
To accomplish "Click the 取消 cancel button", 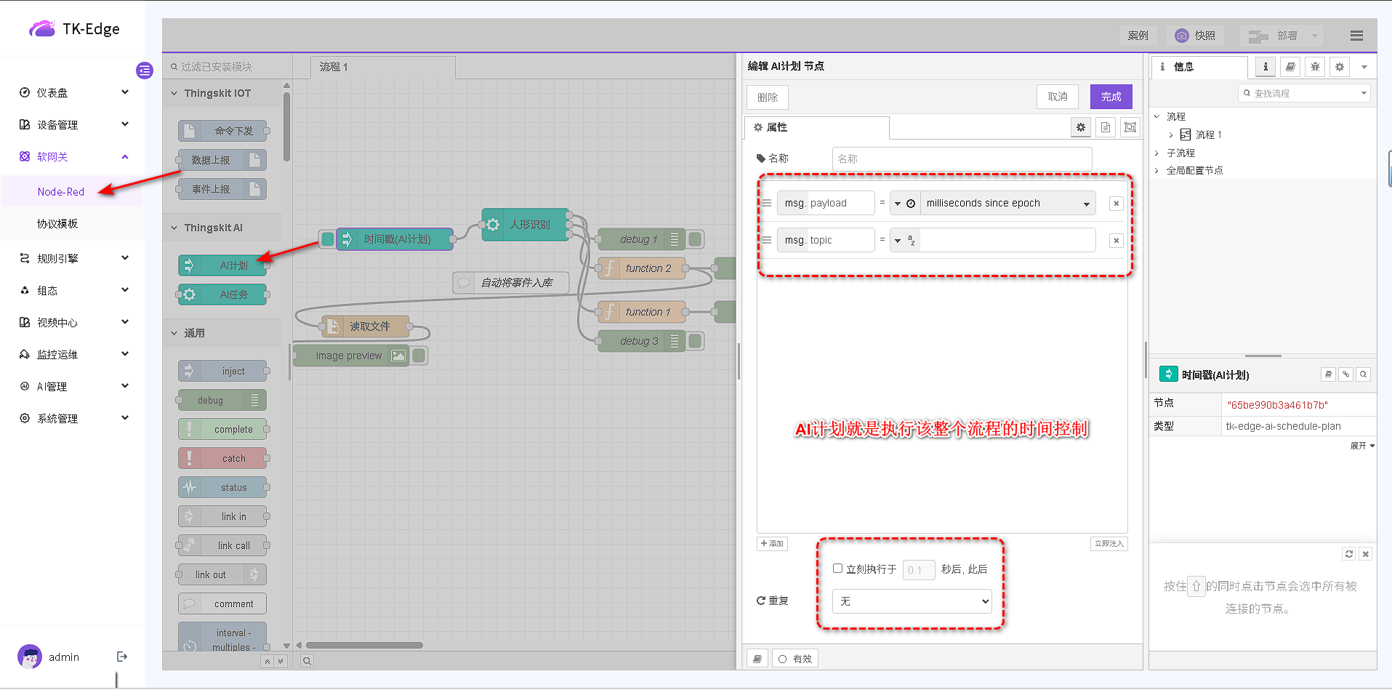I will 1058,97.
